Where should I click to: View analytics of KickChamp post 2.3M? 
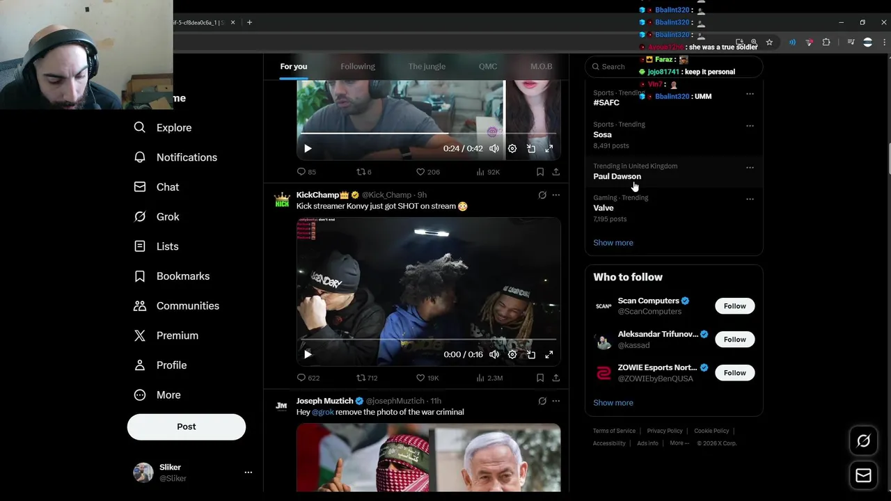pyautogui.click(x=489, y=378)
